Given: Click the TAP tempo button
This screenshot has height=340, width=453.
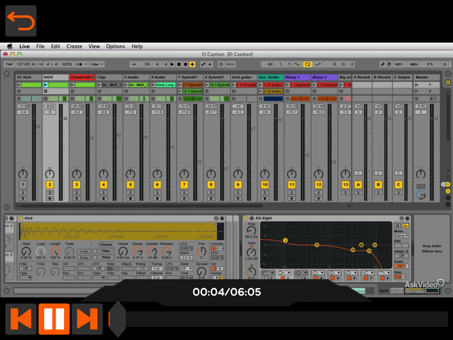Looking at the screenshot, I should (9, 64).
